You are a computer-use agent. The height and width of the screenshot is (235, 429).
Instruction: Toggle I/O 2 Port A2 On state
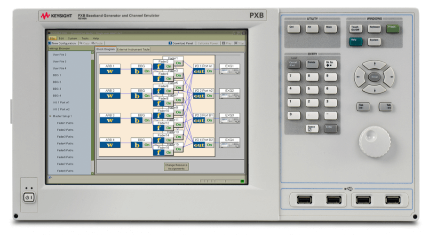209,96
